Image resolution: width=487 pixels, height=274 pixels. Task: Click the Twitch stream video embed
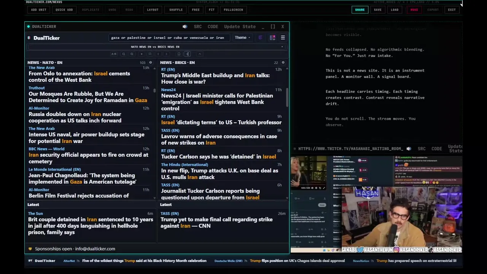[377, 204]
